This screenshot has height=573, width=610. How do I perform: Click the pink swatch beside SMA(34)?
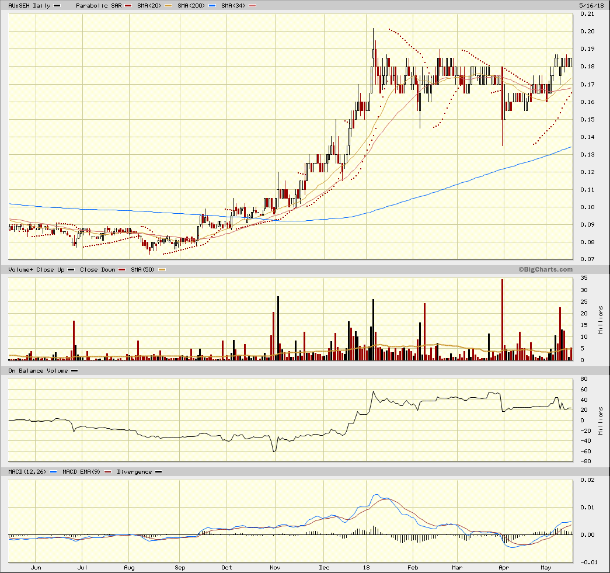tap(253, 6)
